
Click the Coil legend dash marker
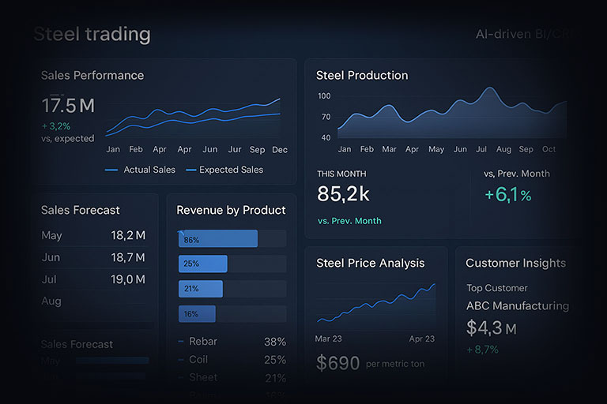(182, 360)
